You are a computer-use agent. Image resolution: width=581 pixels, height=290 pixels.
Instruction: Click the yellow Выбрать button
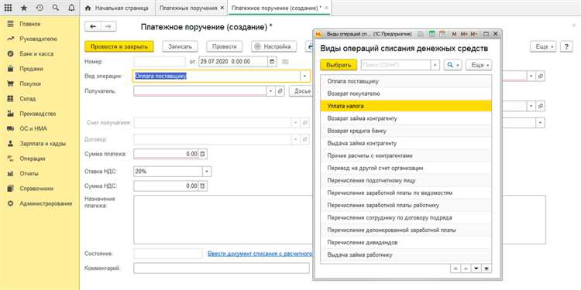click(339, 65)
